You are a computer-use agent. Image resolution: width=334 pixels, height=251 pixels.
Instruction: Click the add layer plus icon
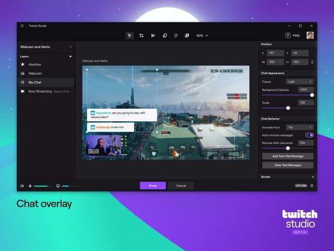coord(70,56)
